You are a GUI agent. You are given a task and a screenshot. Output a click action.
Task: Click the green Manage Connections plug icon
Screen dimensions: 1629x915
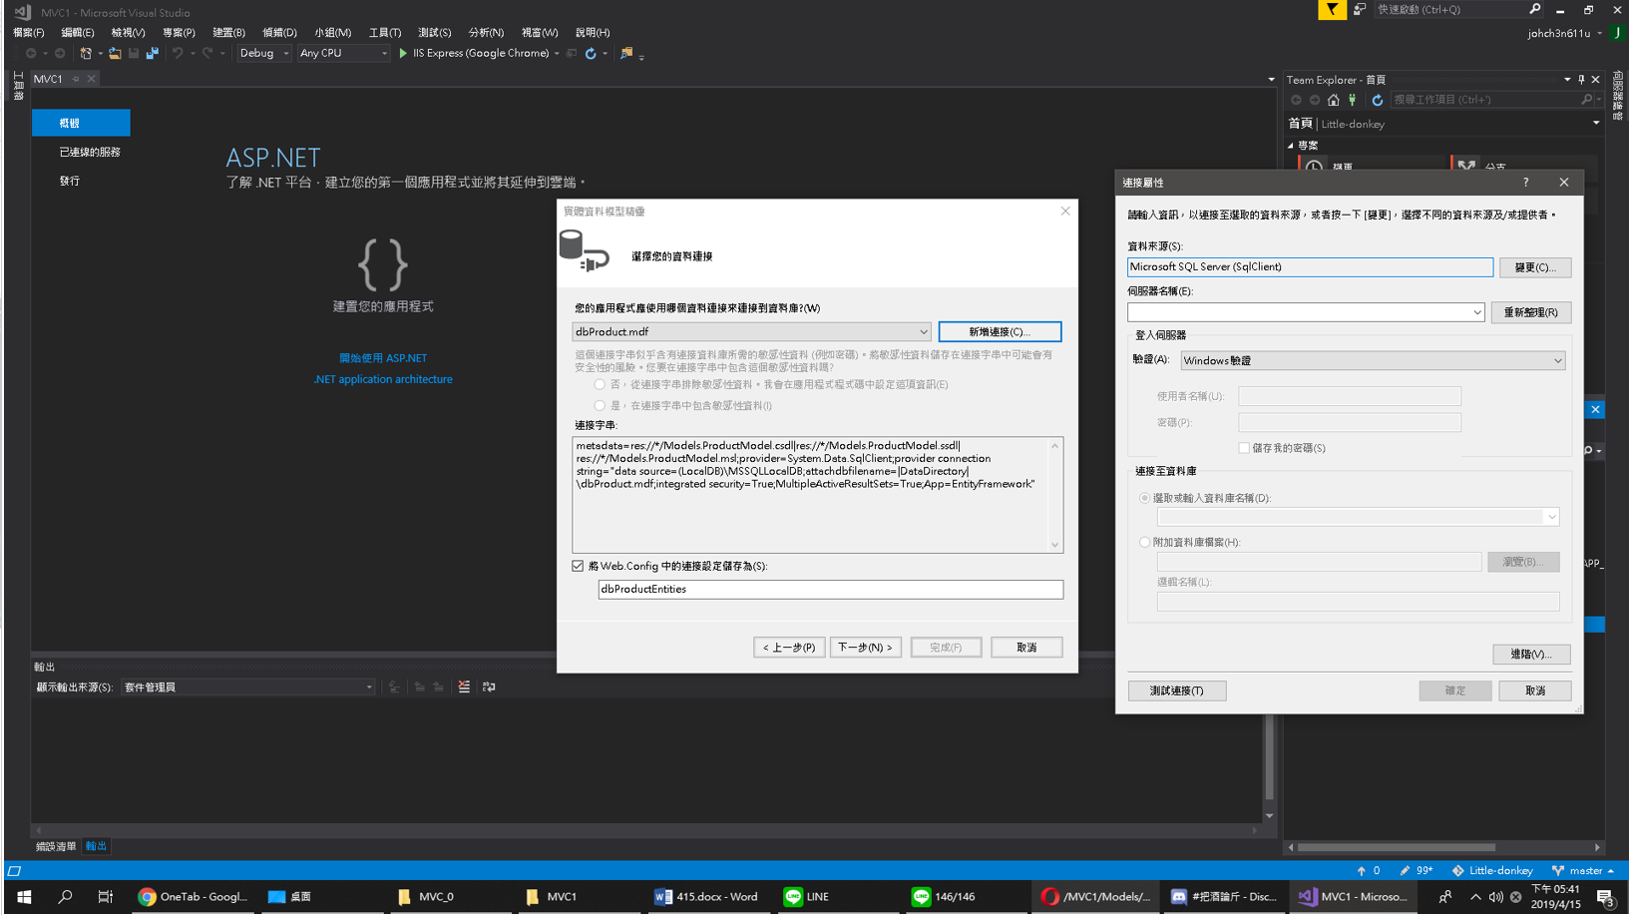[1353, 100]
